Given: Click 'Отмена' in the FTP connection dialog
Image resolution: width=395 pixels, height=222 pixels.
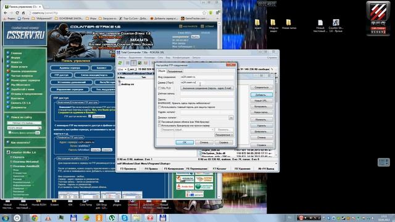Looking at the screenshot, I should 204,142.
